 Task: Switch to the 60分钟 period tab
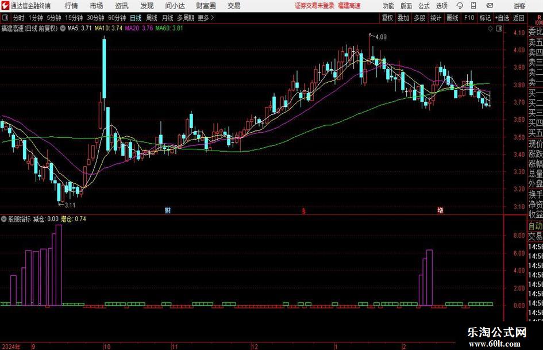click(x=117, y=18)
